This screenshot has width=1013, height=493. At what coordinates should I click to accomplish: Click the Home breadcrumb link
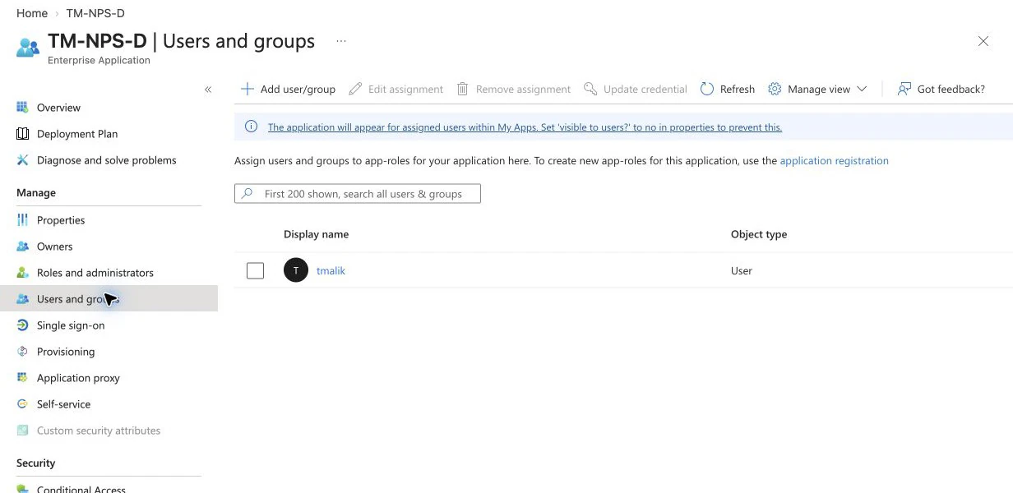pos(32,13)
